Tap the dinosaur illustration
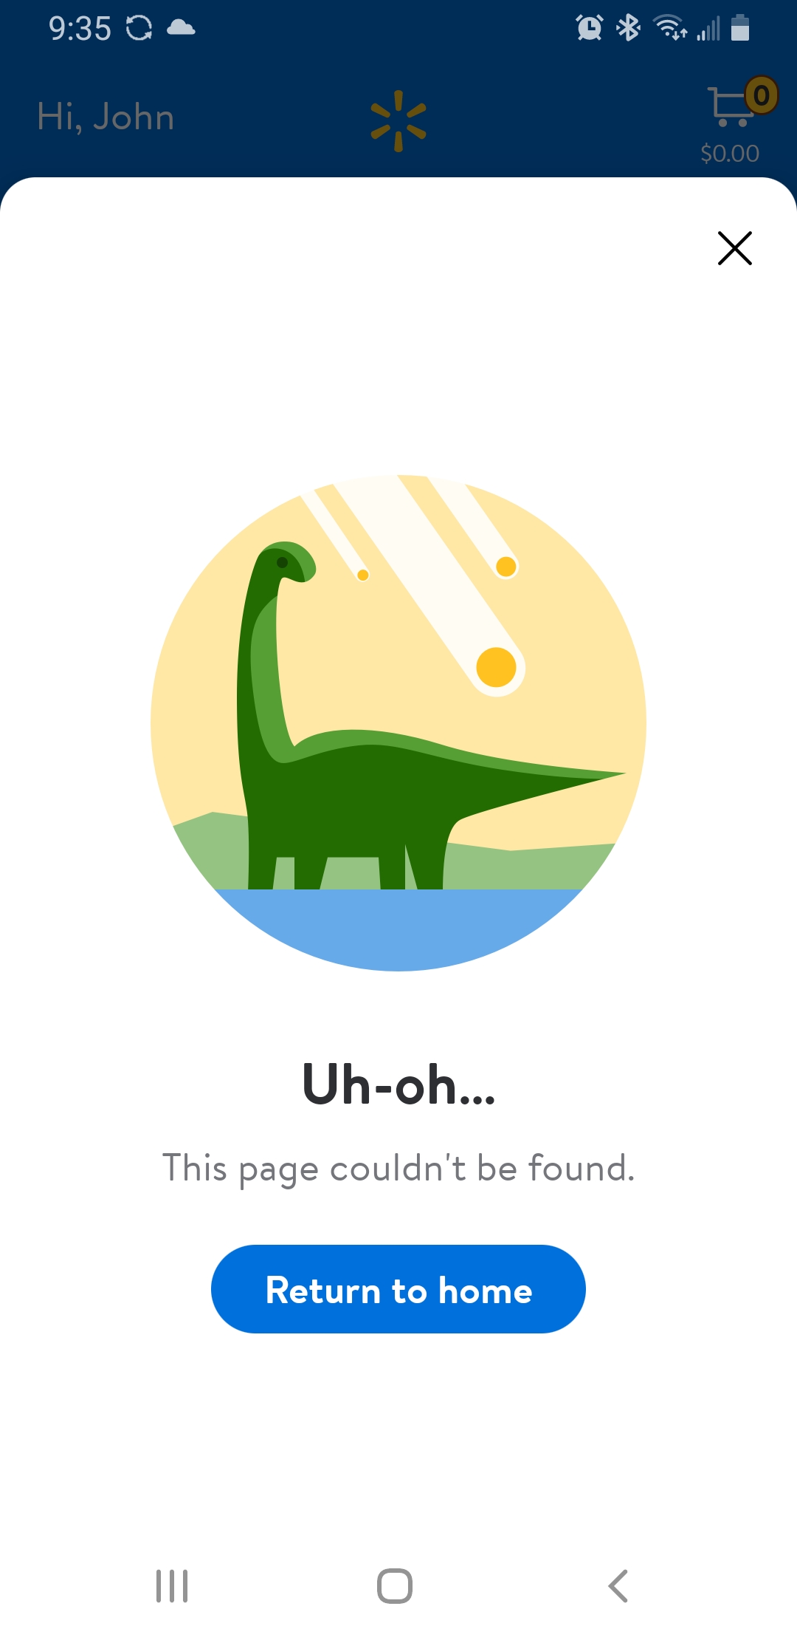Viewport: 797px width, 1640px height. click(x=398, y=722)
